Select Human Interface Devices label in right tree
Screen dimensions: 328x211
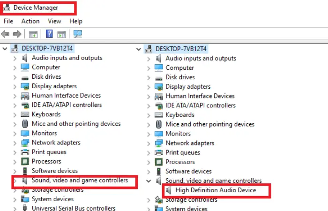tap(200, 96)
